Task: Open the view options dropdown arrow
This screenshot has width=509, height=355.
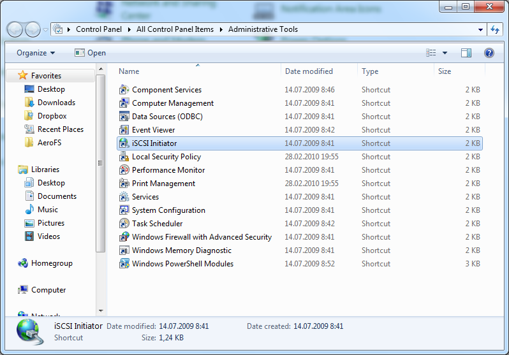Action: [445, 52]
